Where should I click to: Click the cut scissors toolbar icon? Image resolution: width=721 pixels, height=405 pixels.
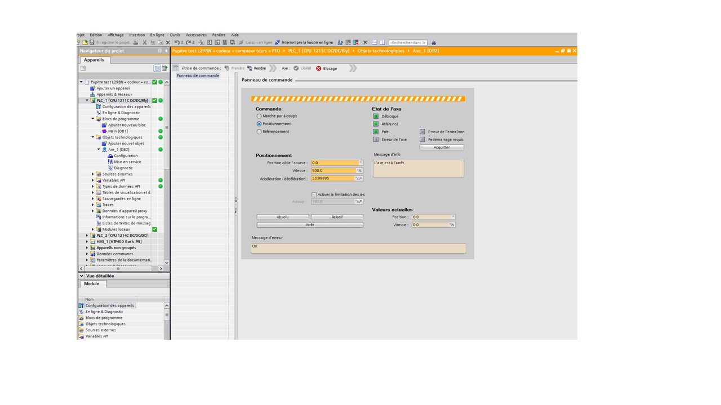coord(145,43)
